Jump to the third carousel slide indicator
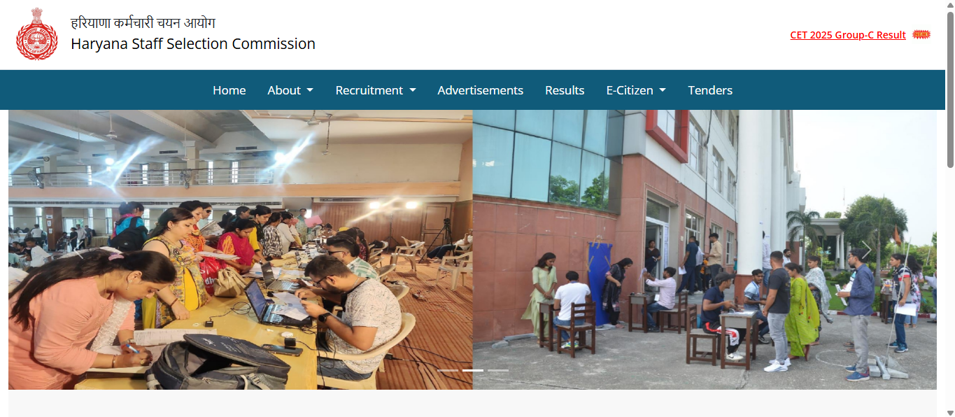955x417 pixels. tap(498, 370)
